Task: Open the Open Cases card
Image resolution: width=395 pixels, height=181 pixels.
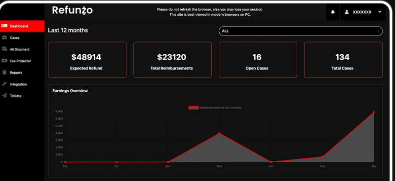Action: 258,60
